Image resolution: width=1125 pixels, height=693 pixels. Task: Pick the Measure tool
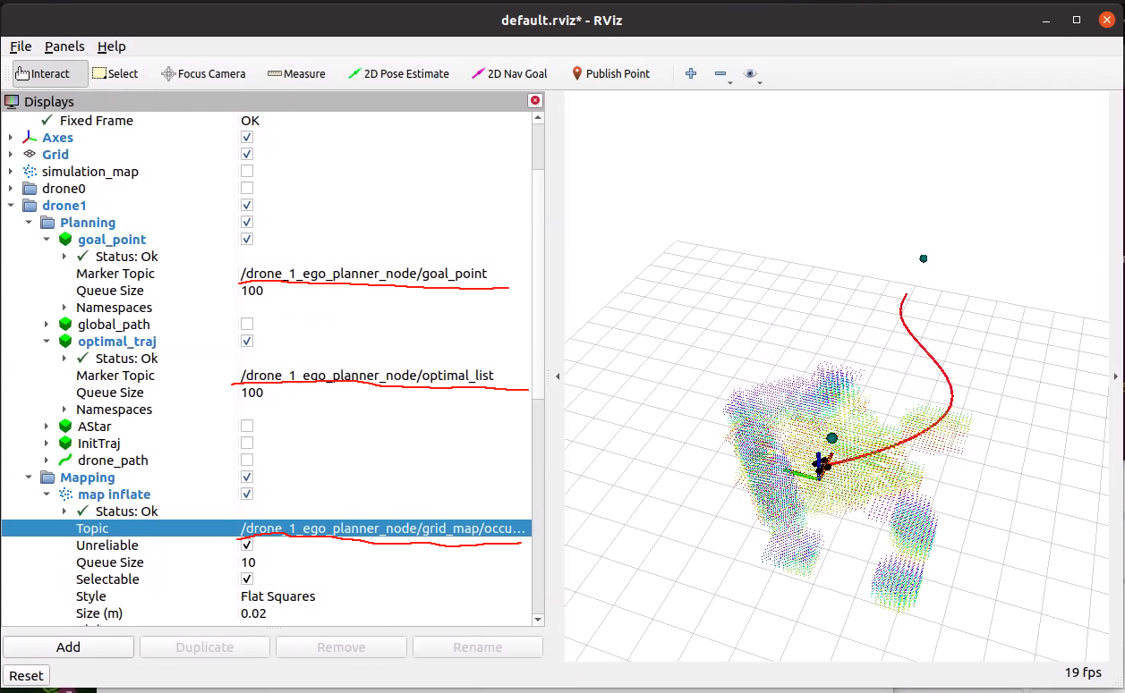tap(296, 73)
